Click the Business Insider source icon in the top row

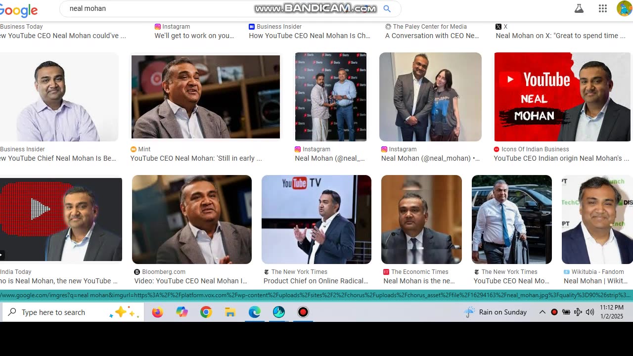pyautogui.click(x=252, y=27)
